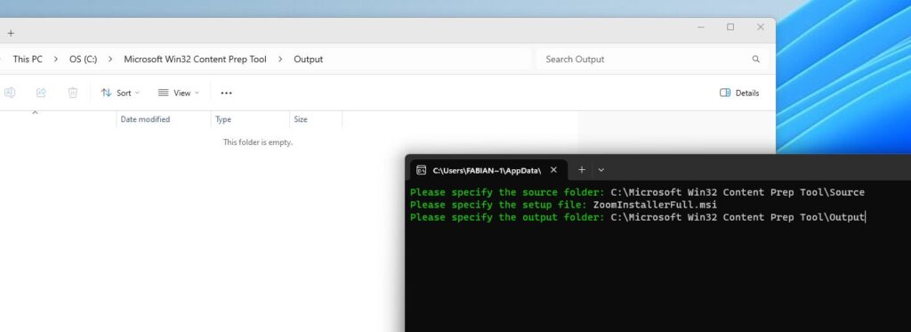Image resolution: width=911 pixels, height=332 pixels.
Task: Open the View dropdown in Explorer
Action: click(x=178, y=93)
